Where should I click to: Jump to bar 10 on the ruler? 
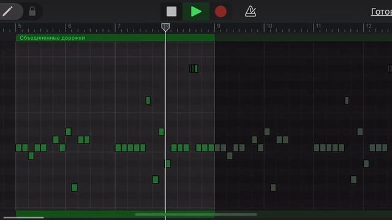269,26
